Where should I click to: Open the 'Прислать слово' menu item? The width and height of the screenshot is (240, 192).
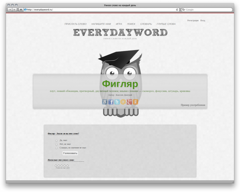tap(76, 24)
